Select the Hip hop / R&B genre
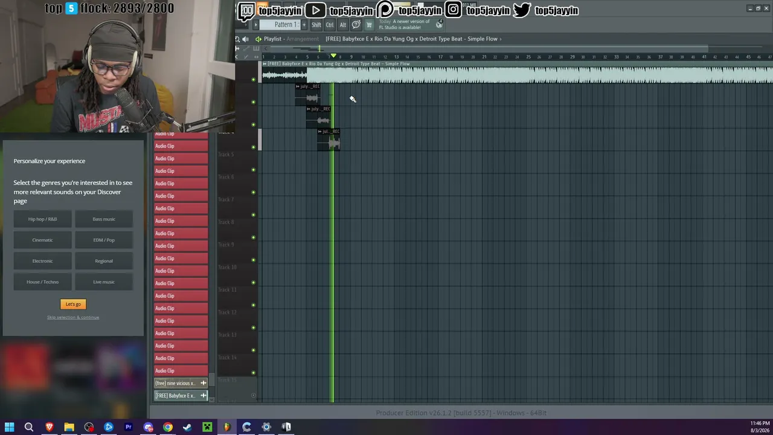Screen dimensions: 773x435 point(42,219)
